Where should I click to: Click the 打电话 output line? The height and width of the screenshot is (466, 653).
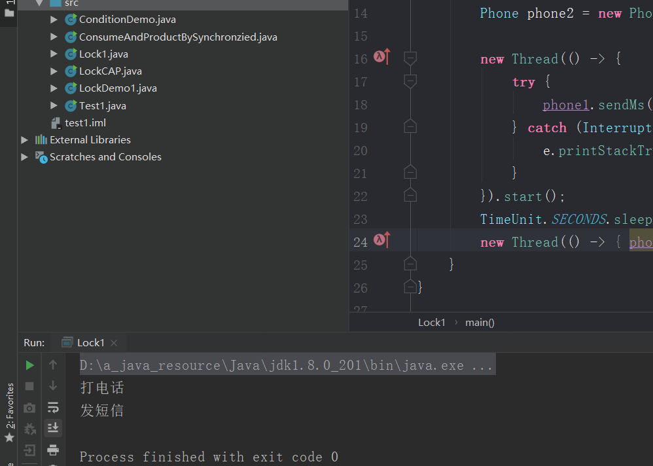pyautogui.click(x=102, y=387)
